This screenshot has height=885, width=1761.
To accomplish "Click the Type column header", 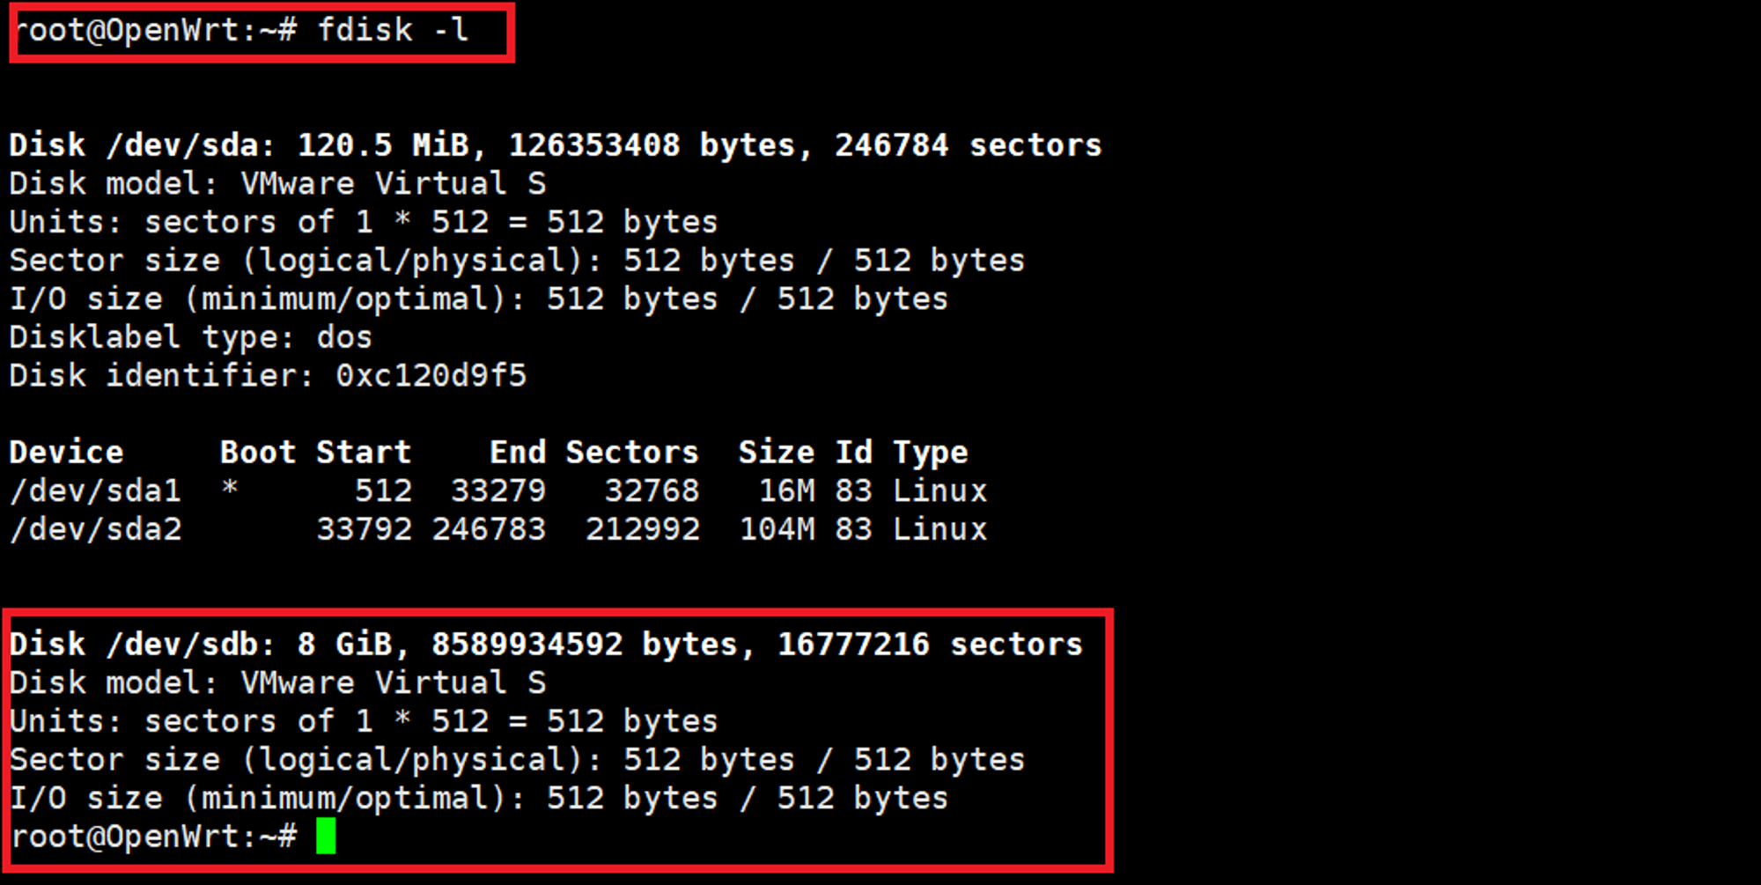I will [x=930, y=452].
